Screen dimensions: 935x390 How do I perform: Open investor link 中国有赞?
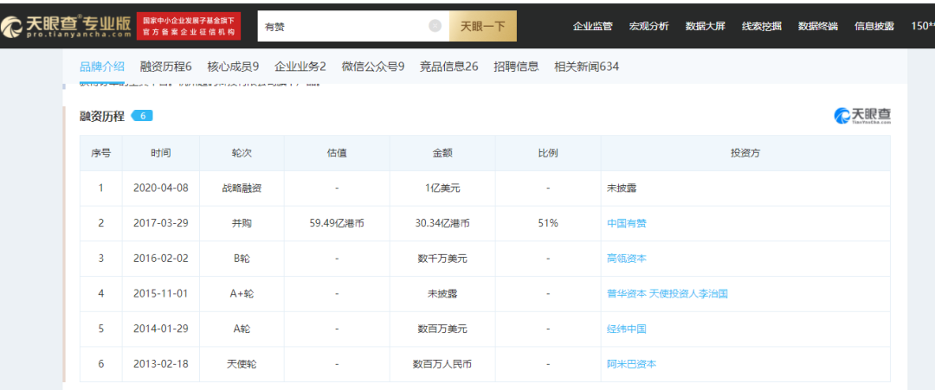tap(627, 223)
